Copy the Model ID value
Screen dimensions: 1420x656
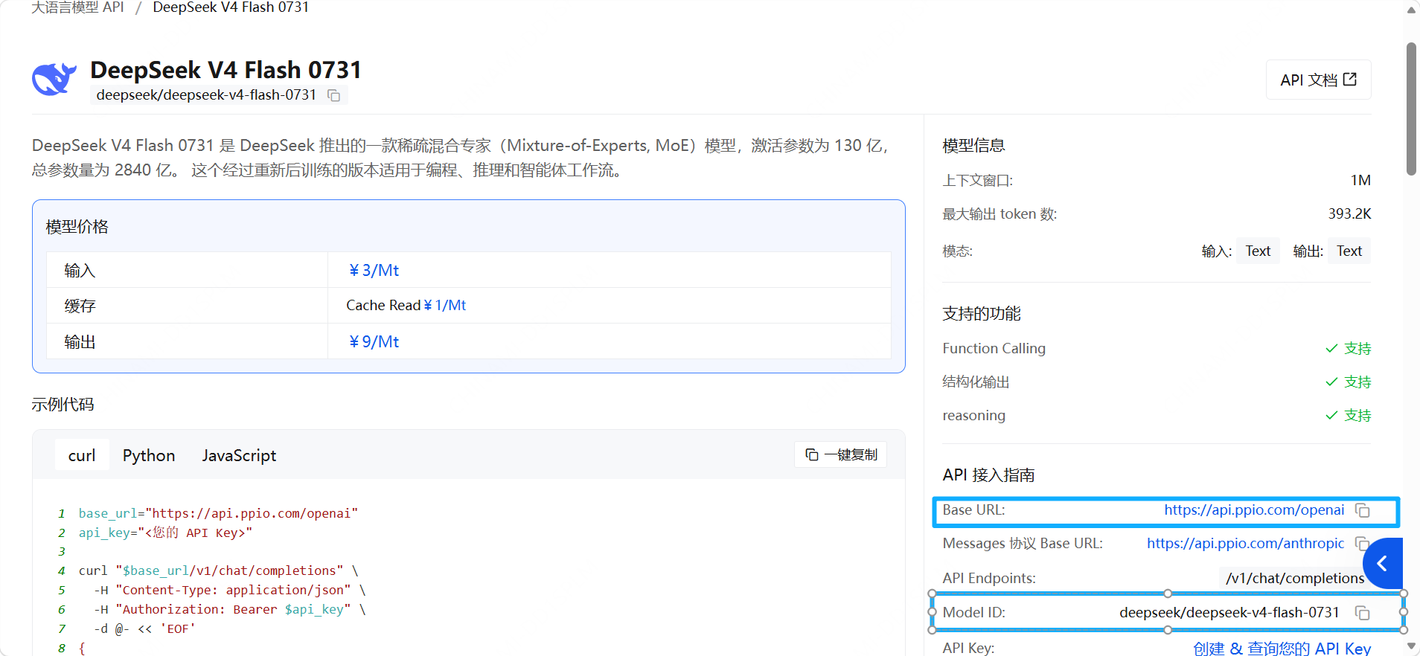tap(1362, 613)
